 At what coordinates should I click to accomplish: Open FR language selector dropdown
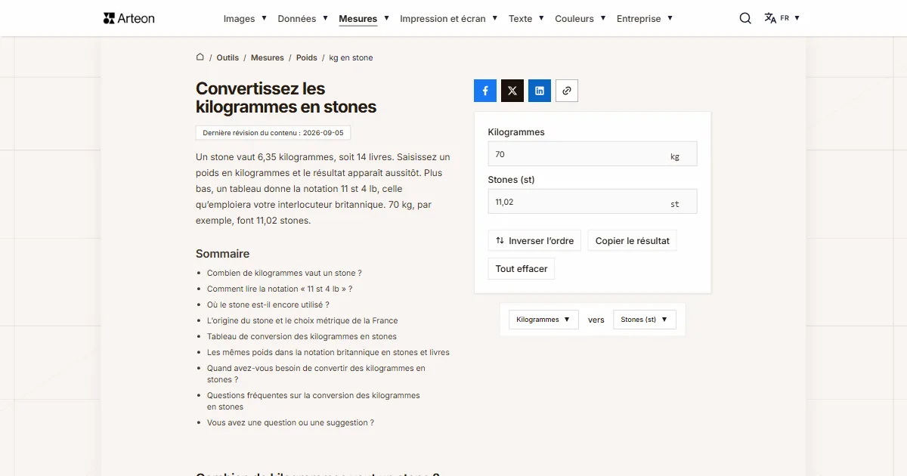coord(790,18)
